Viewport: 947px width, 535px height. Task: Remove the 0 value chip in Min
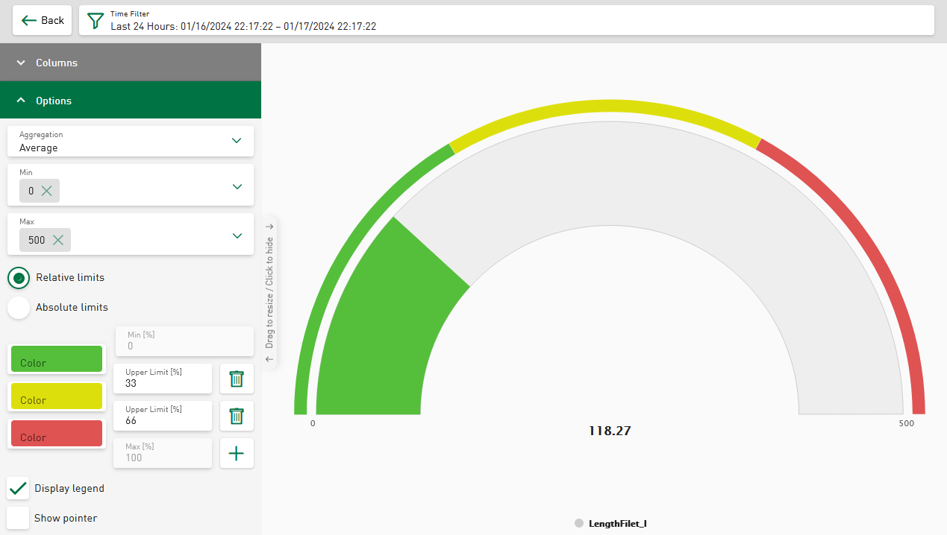point(47,191)
